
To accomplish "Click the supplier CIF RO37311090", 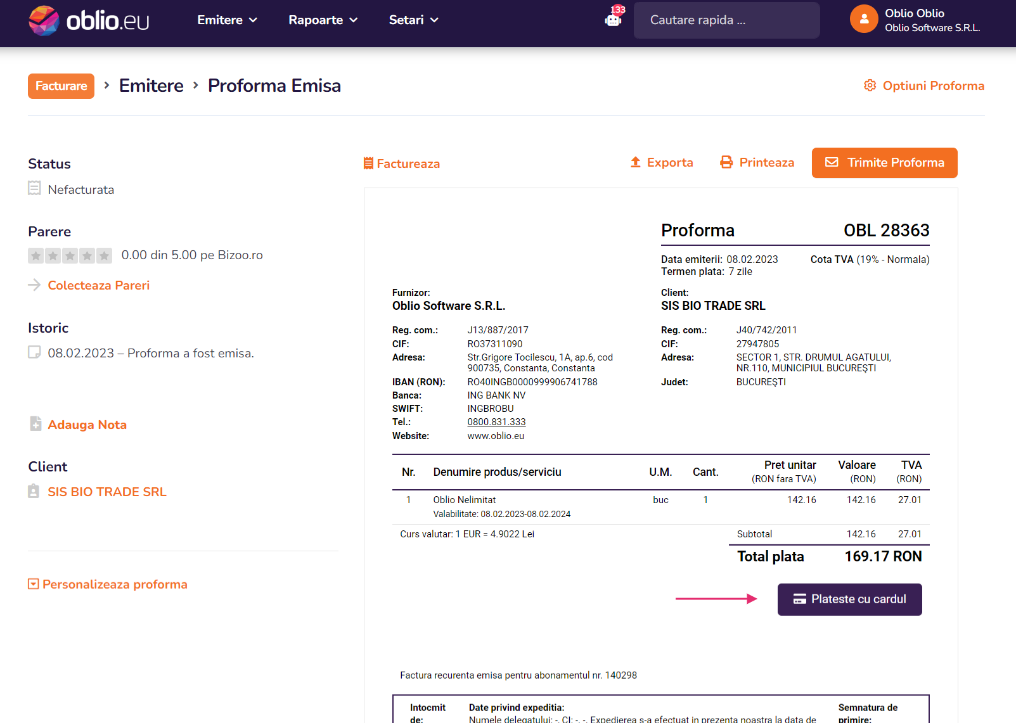I will [495, 344].
